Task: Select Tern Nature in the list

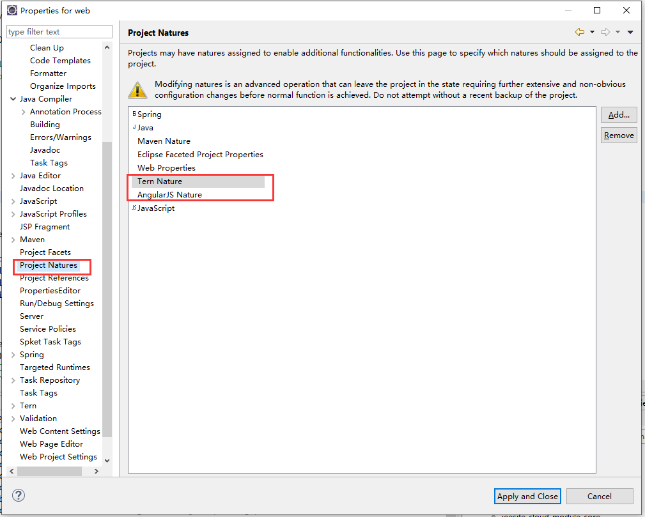Action: point(160,181)
